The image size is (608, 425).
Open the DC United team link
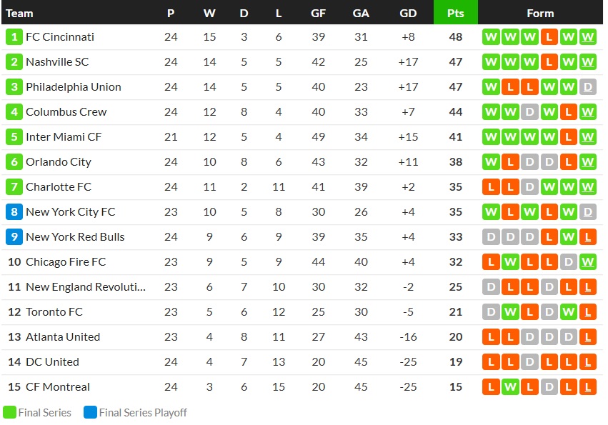(x=52, y=362)
